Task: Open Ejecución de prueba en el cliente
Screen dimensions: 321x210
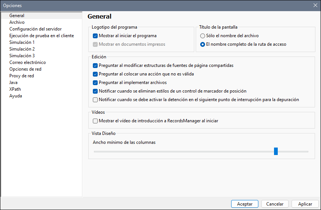Action: coord(41,36)
